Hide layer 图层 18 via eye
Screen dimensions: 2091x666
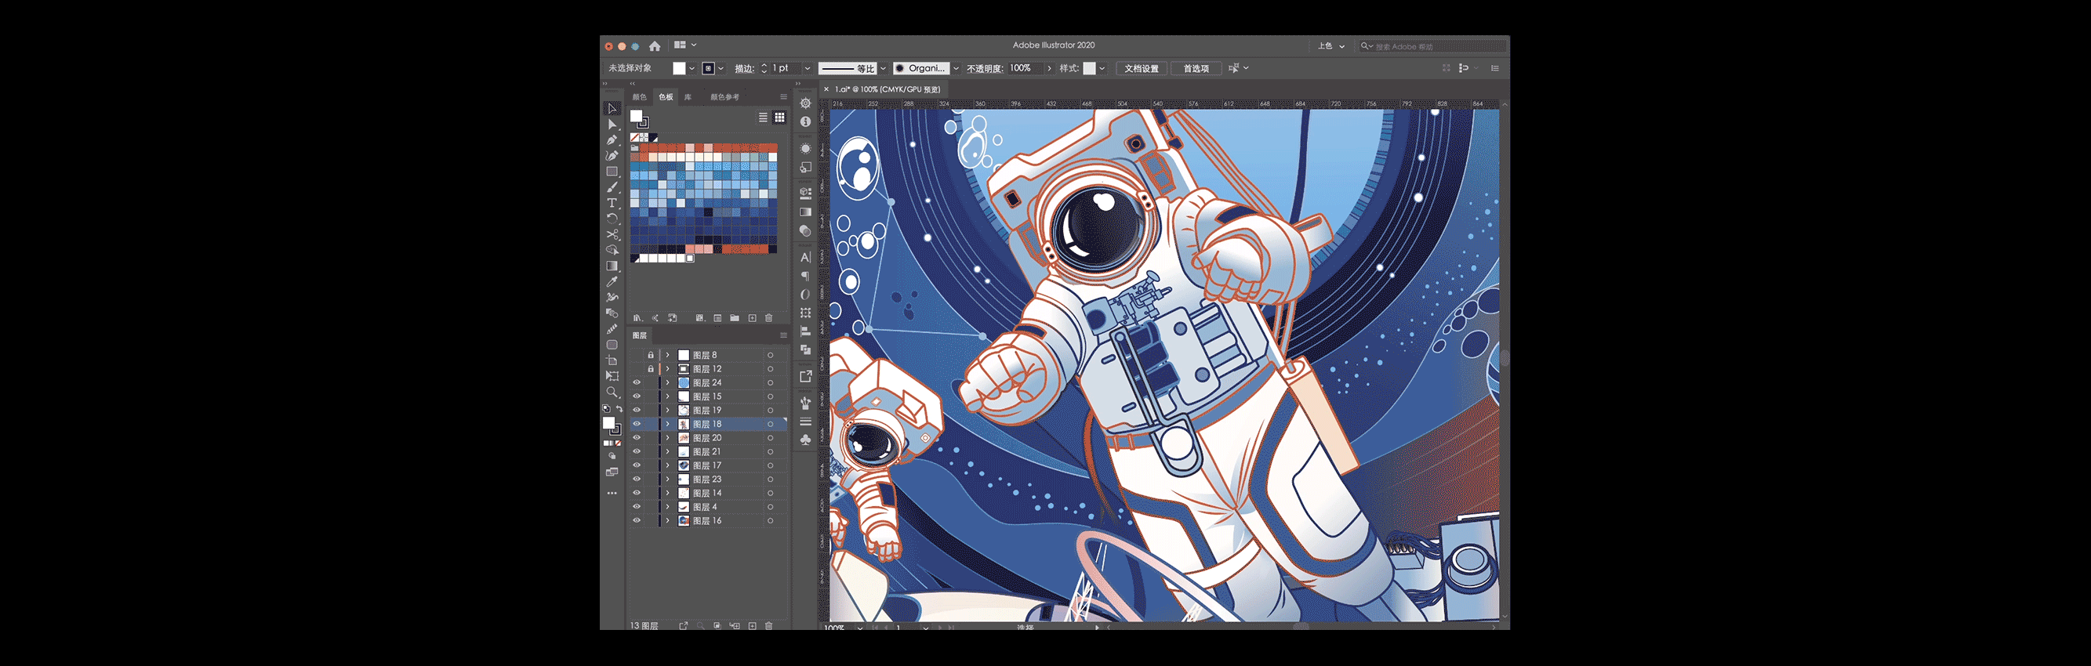pyautogui.click(x=637, y=424)
